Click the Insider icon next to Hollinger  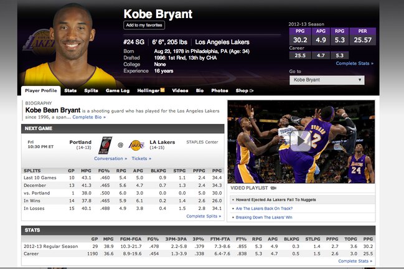click(x=162, y=90)
